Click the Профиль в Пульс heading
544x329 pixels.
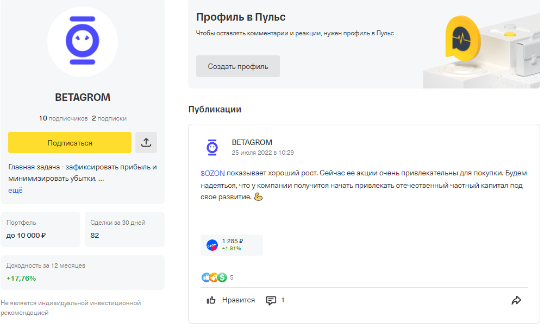click(x=241, y=17)
